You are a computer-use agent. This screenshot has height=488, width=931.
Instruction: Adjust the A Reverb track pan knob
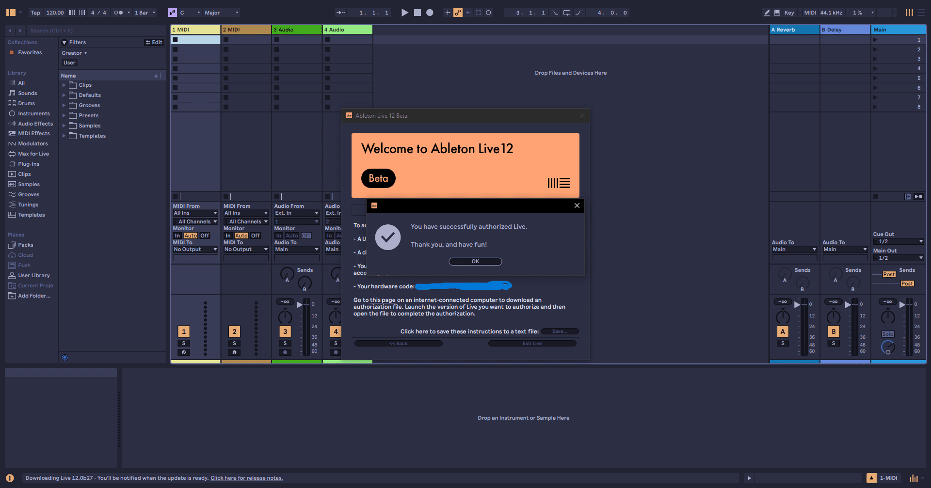click(783, 317)
